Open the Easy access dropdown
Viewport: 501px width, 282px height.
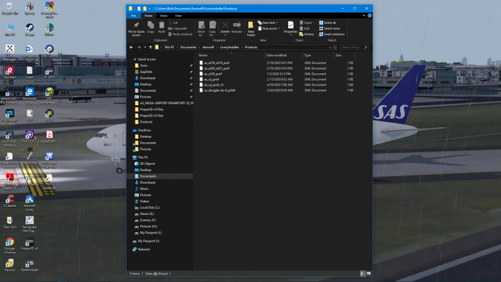[269, 28]
